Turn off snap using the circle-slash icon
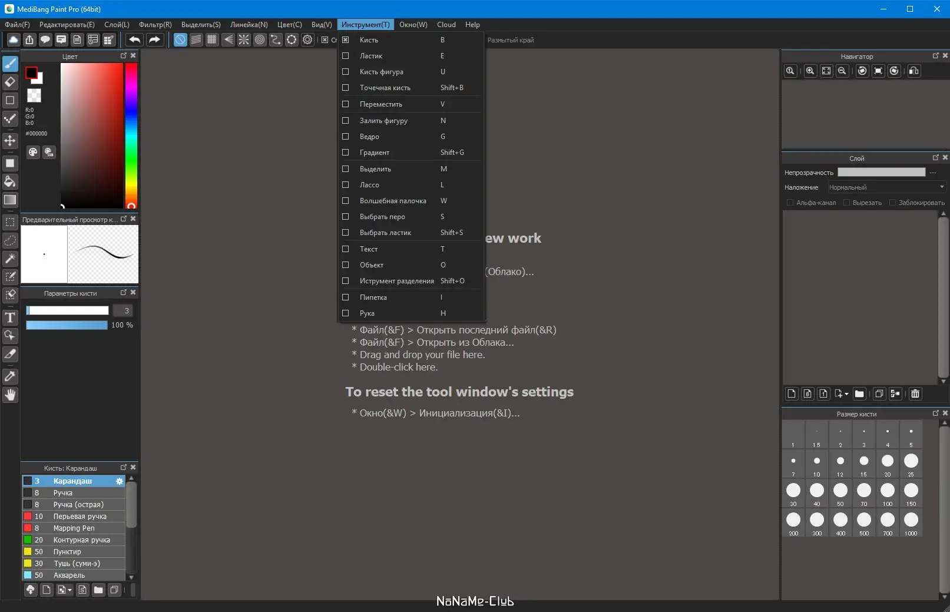 click(x=180, y=39)
